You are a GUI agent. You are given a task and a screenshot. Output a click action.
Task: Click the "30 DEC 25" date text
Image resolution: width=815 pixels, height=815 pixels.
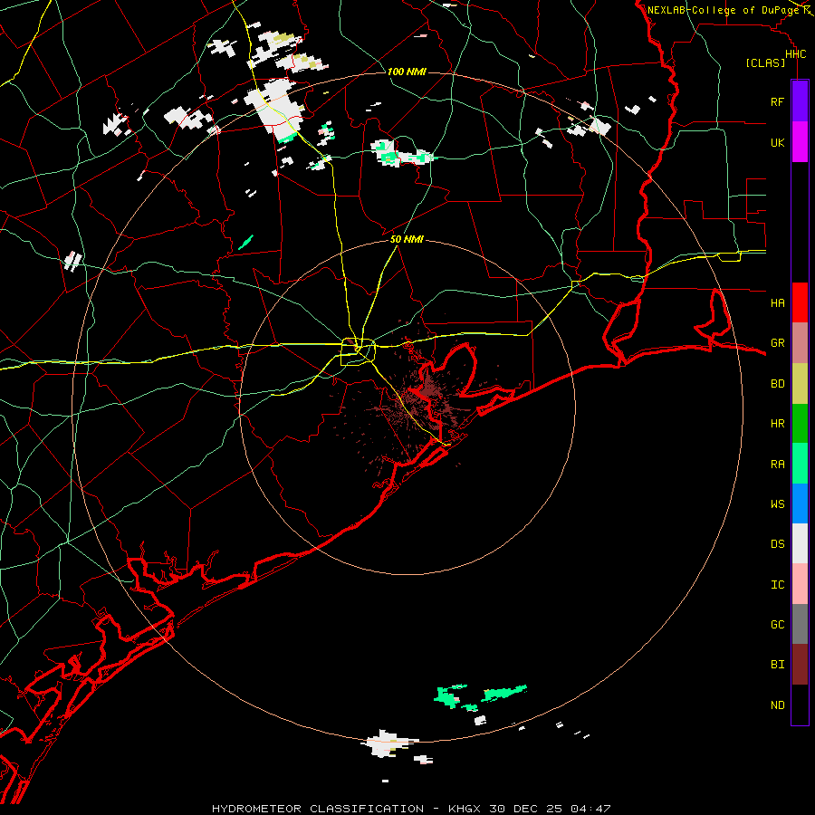click(525, 809)
